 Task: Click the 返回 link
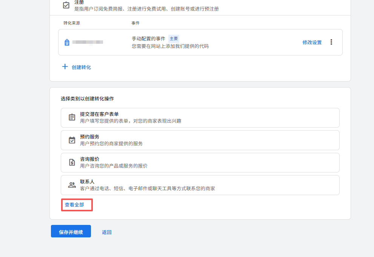click(106, 232)
